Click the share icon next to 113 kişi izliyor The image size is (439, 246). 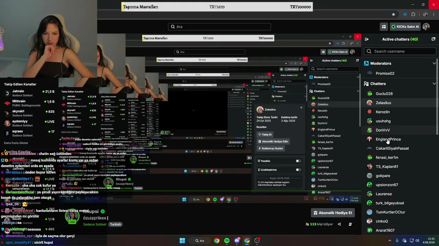[339, 224]
